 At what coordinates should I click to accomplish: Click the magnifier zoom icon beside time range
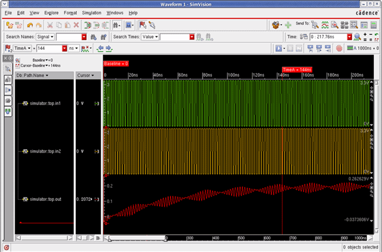tap(357, 36)
